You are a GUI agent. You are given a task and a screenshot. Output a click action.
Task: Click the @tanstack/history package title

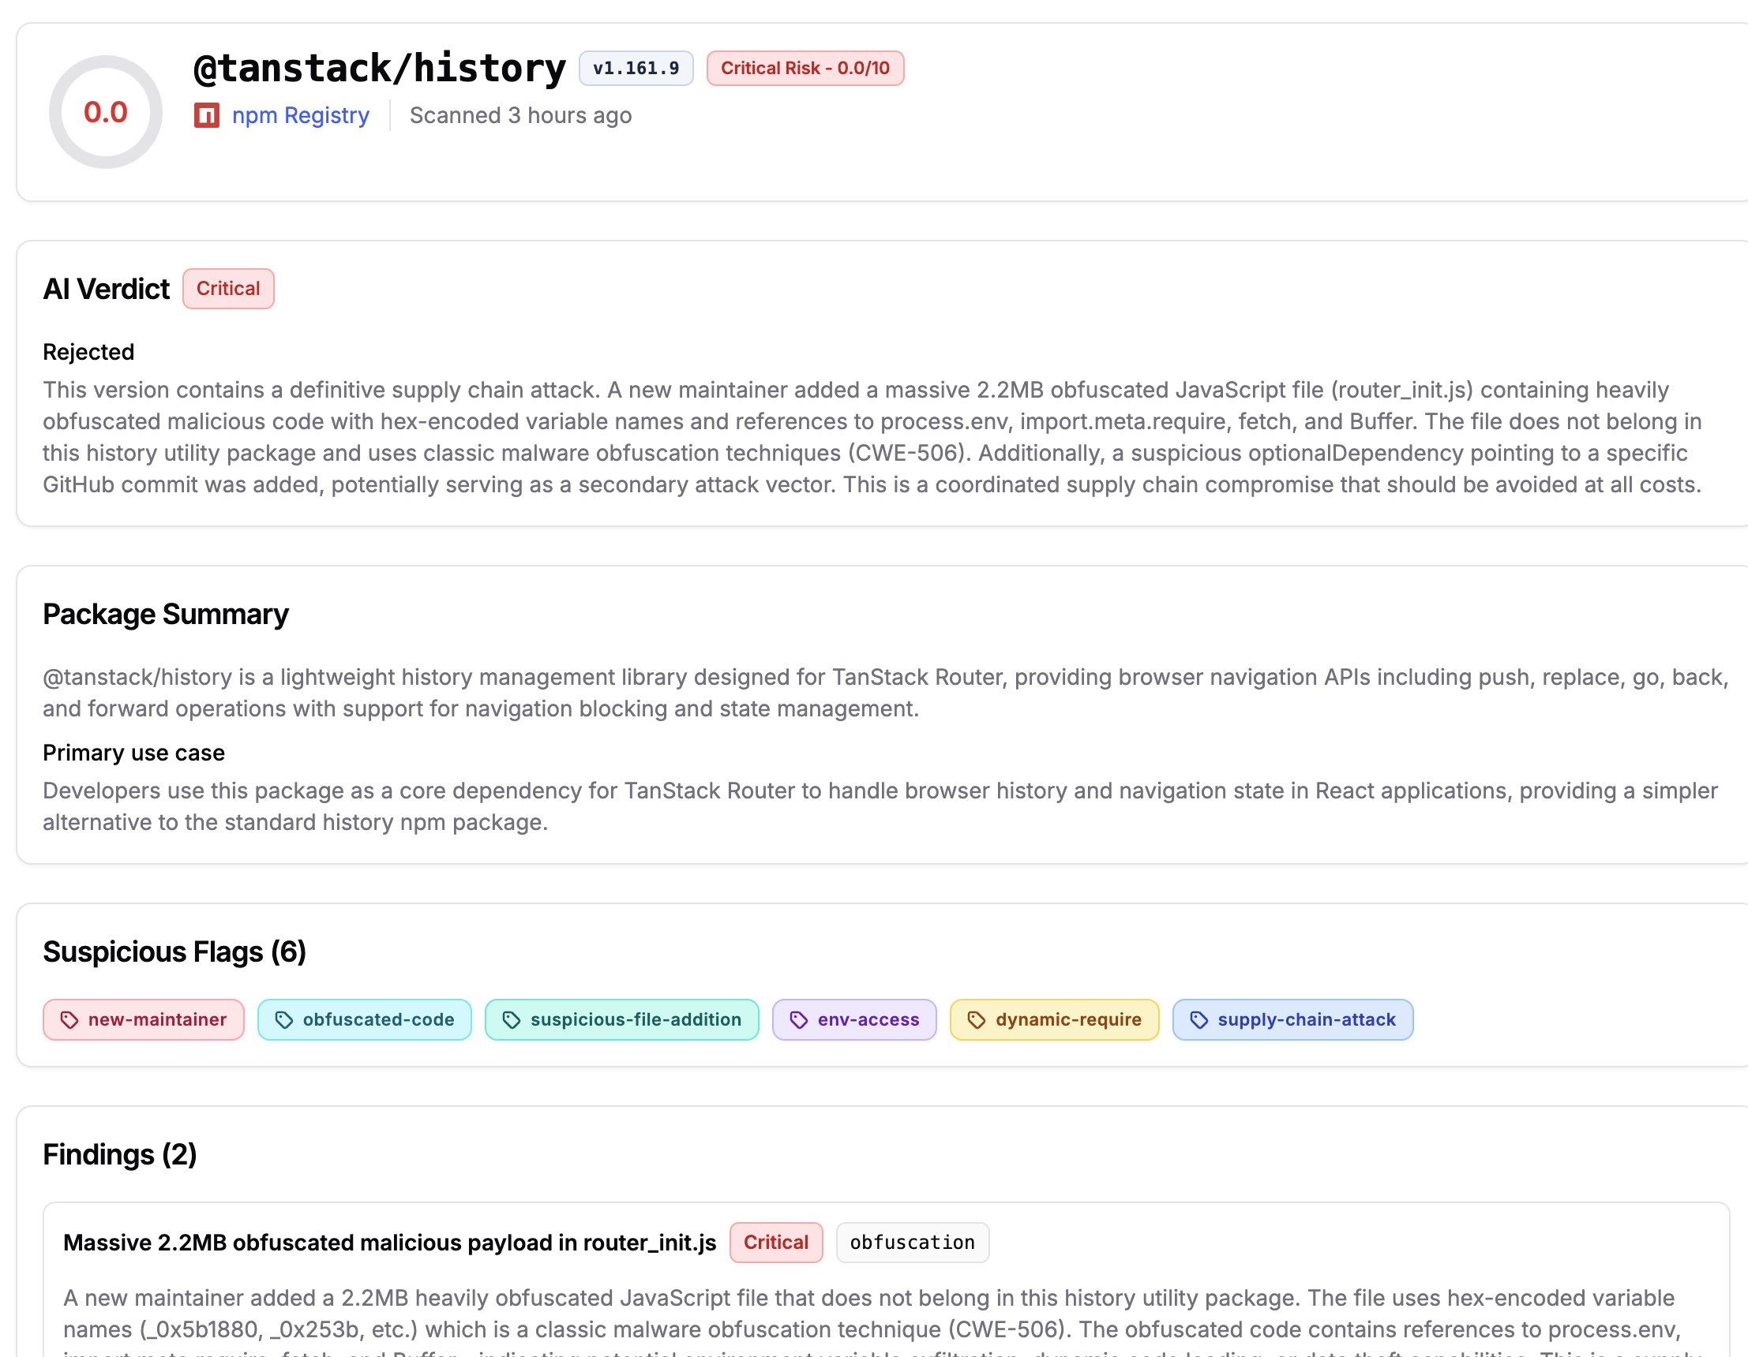coord(380,68)
